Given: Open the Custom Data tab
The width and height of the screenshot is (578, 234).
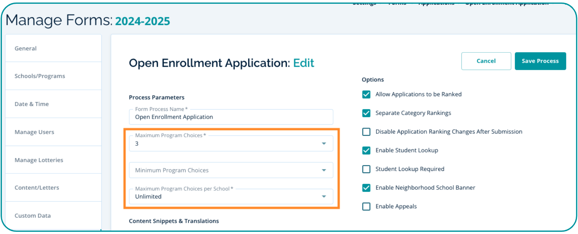Looking at the screenshot, I should 32,215.
